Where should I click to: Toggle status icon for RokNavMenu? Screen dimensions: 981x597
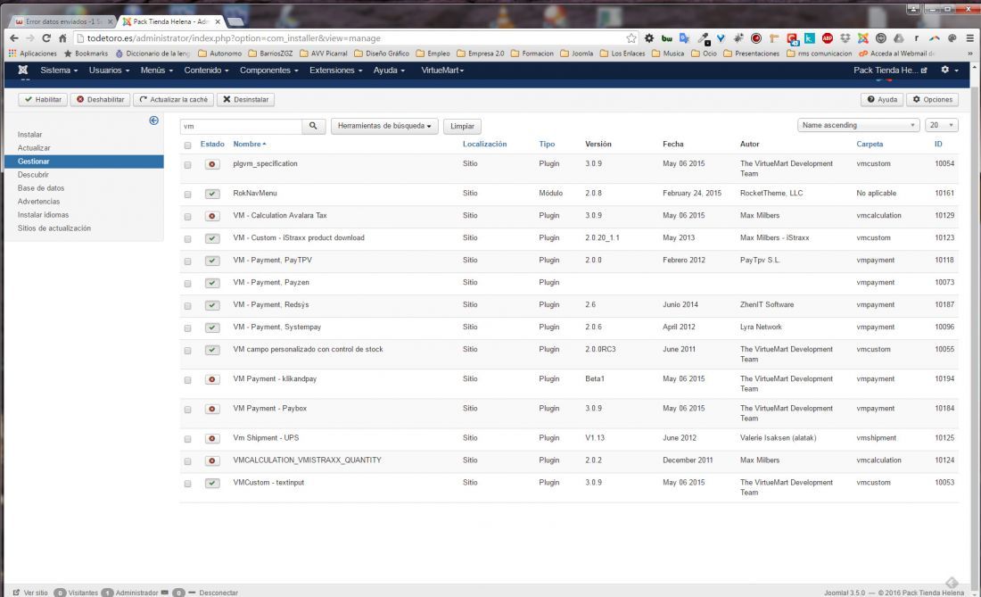point(212,194)
